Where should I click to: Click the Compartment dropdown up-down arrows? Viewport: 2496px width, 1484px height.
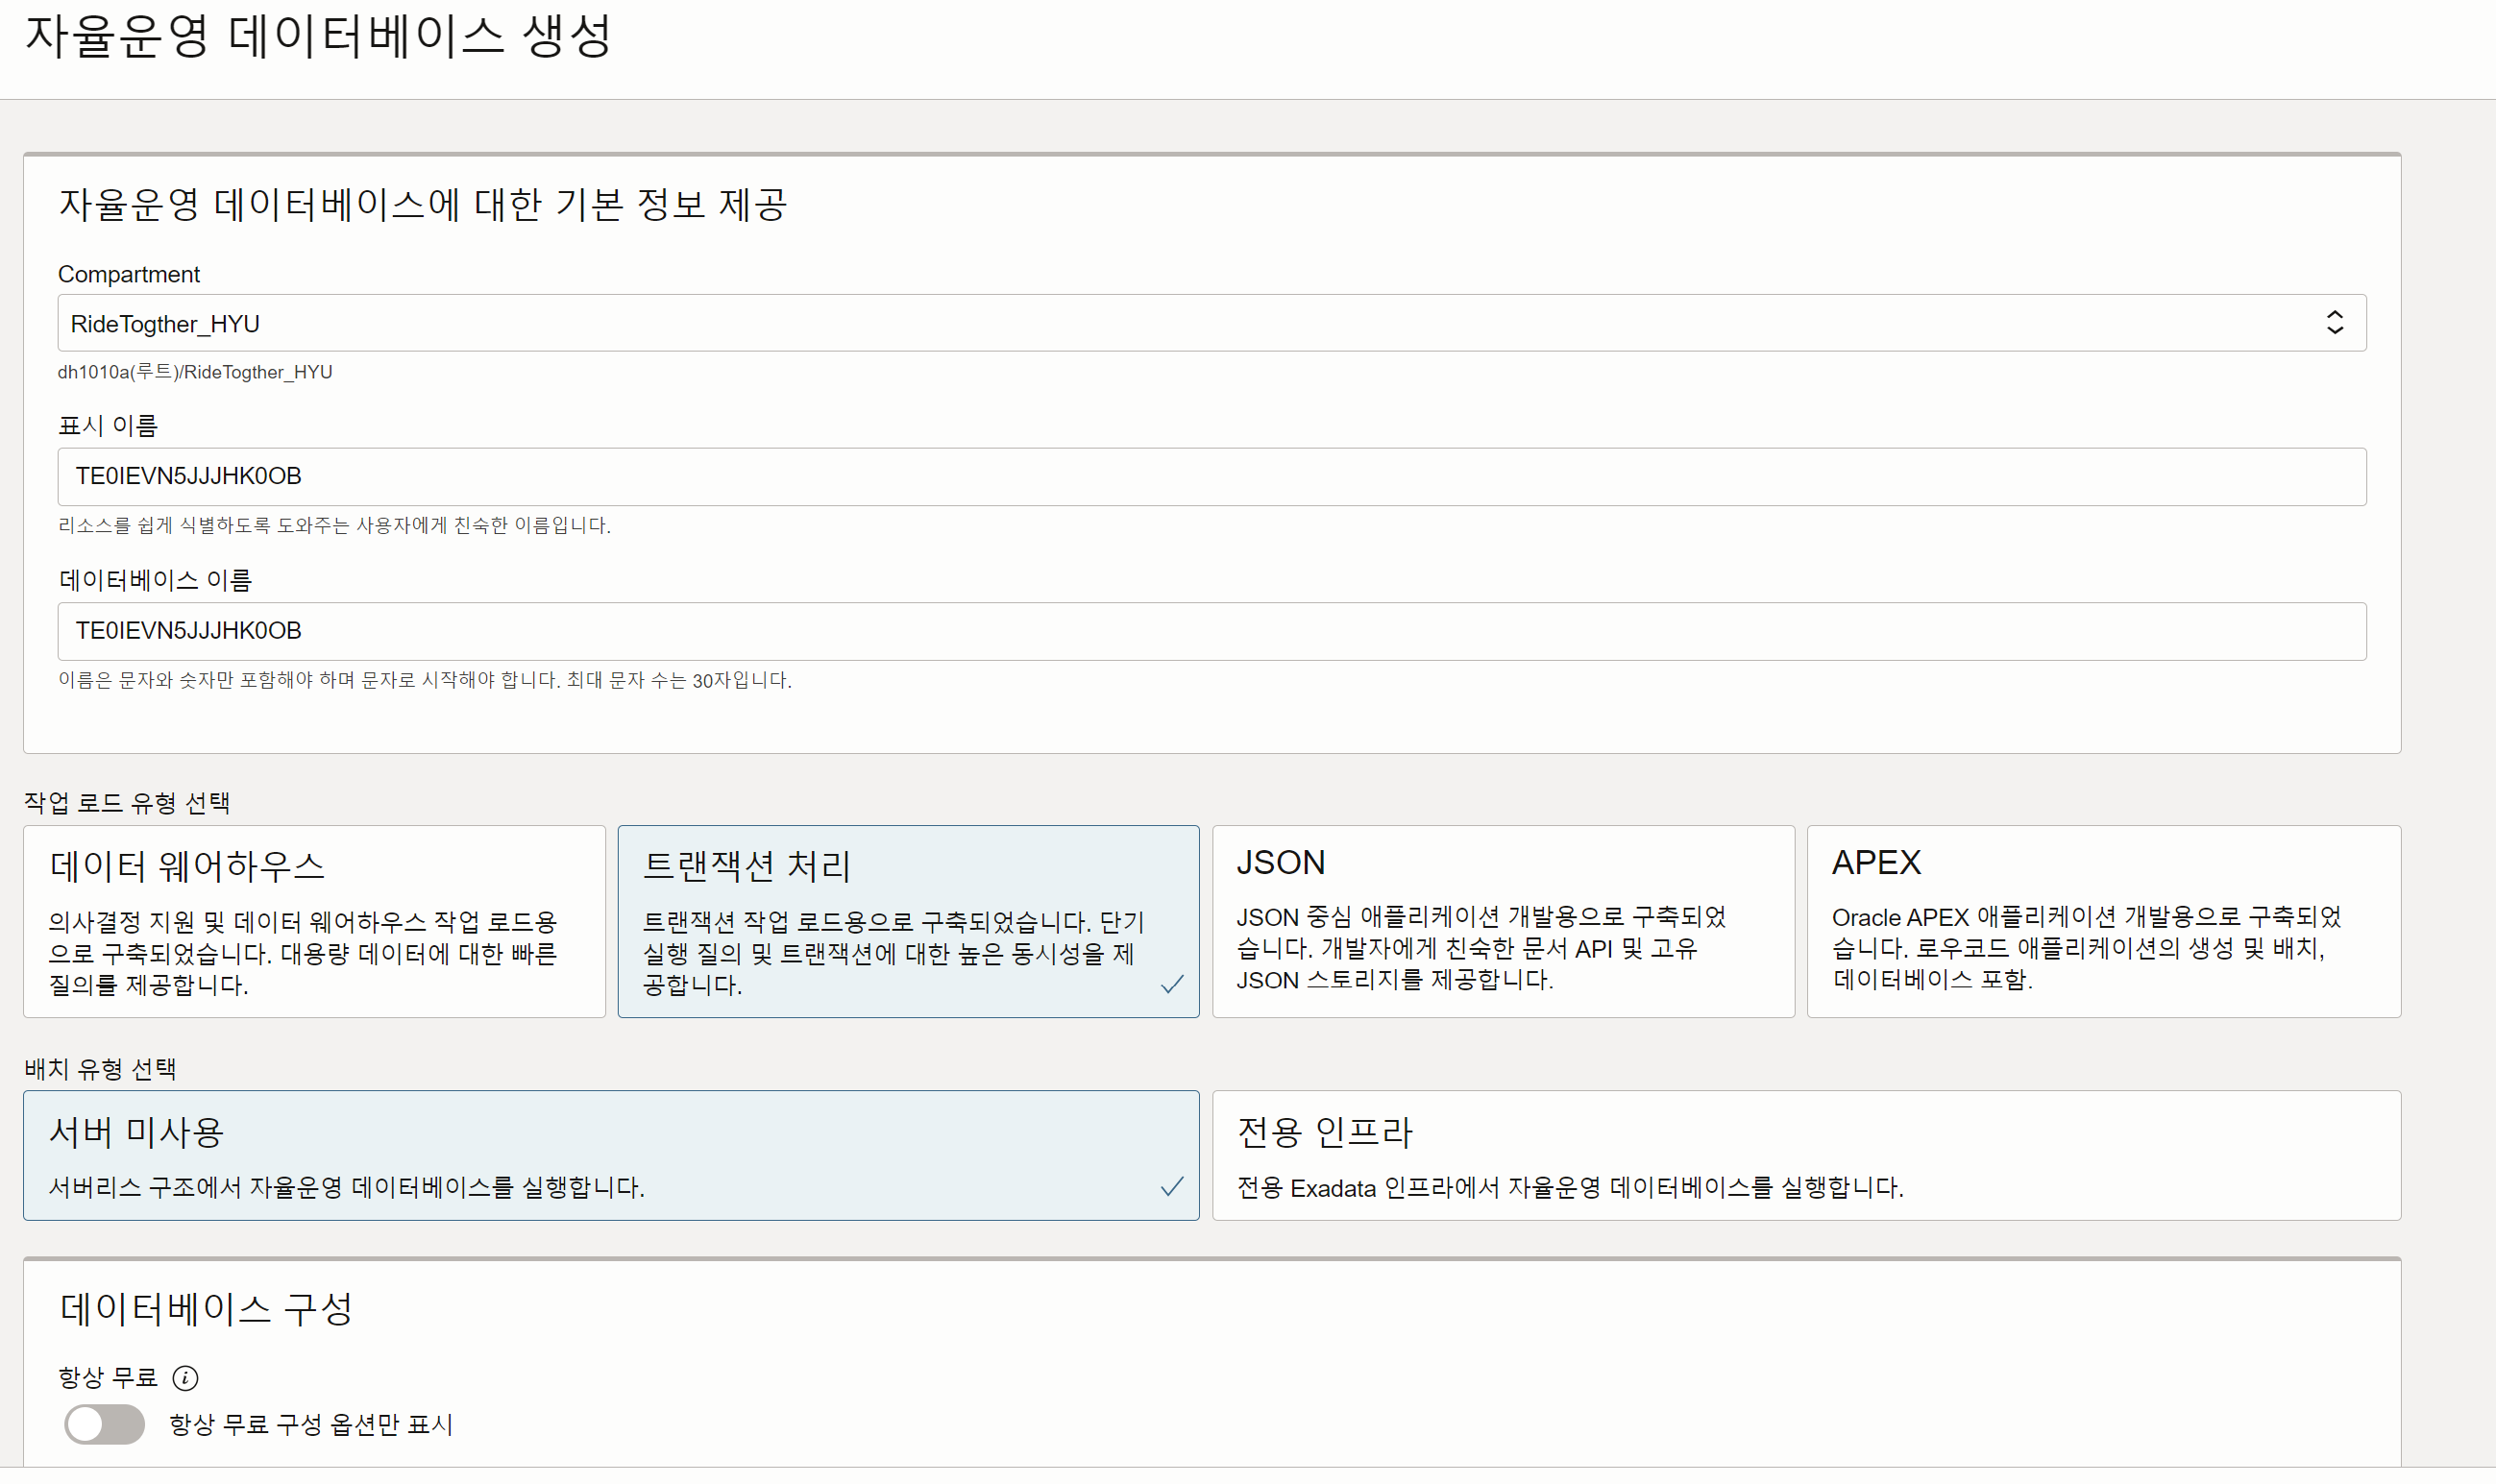2334,322
